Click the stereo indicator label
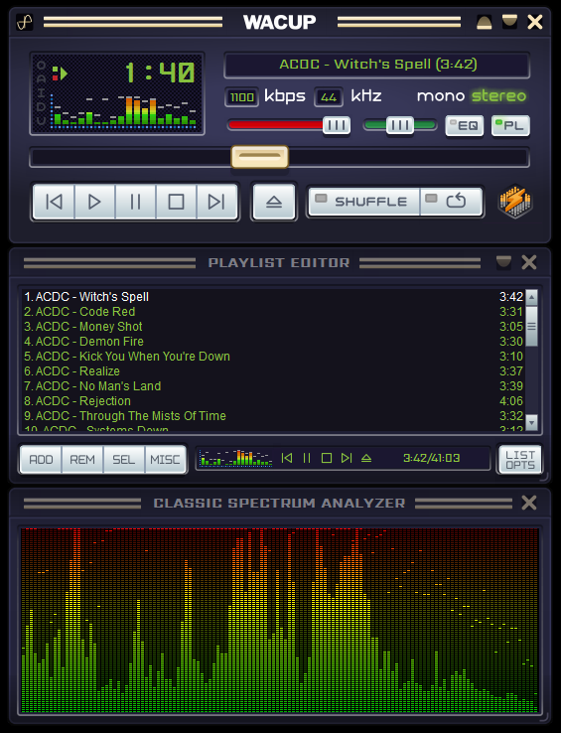Viewport: 561px width, 733px height. (498, 95)
